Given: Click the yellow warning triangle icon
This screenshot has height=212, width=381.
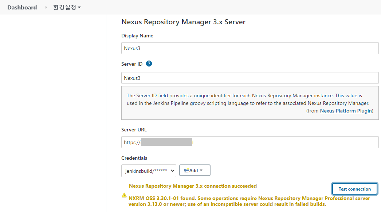Looking at the screenshot, I should point(124,195).
